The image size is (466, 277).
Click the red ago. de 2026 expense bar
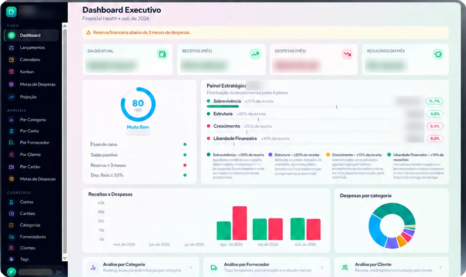pos(240,223)
